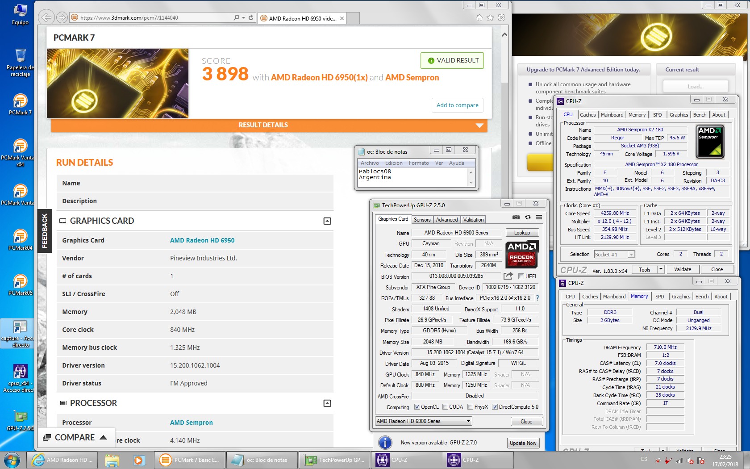Click first CPU-Z taskbar button
Screen dimensions: 750x469
(407, 460)
